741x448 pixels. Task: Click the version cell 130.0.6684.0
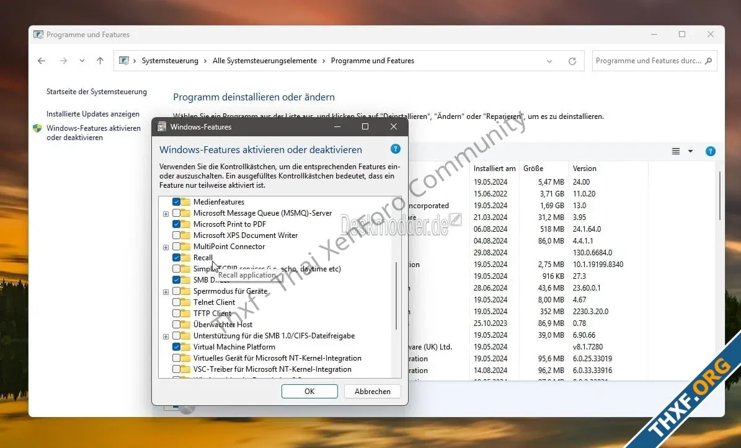pos(592,253)
